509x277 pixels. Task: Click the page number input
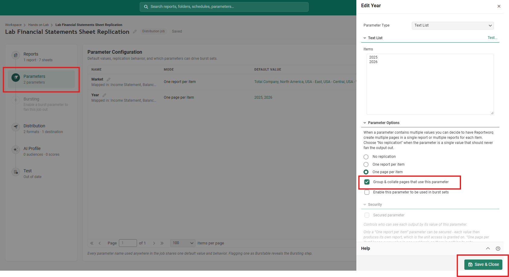[128, 243]
